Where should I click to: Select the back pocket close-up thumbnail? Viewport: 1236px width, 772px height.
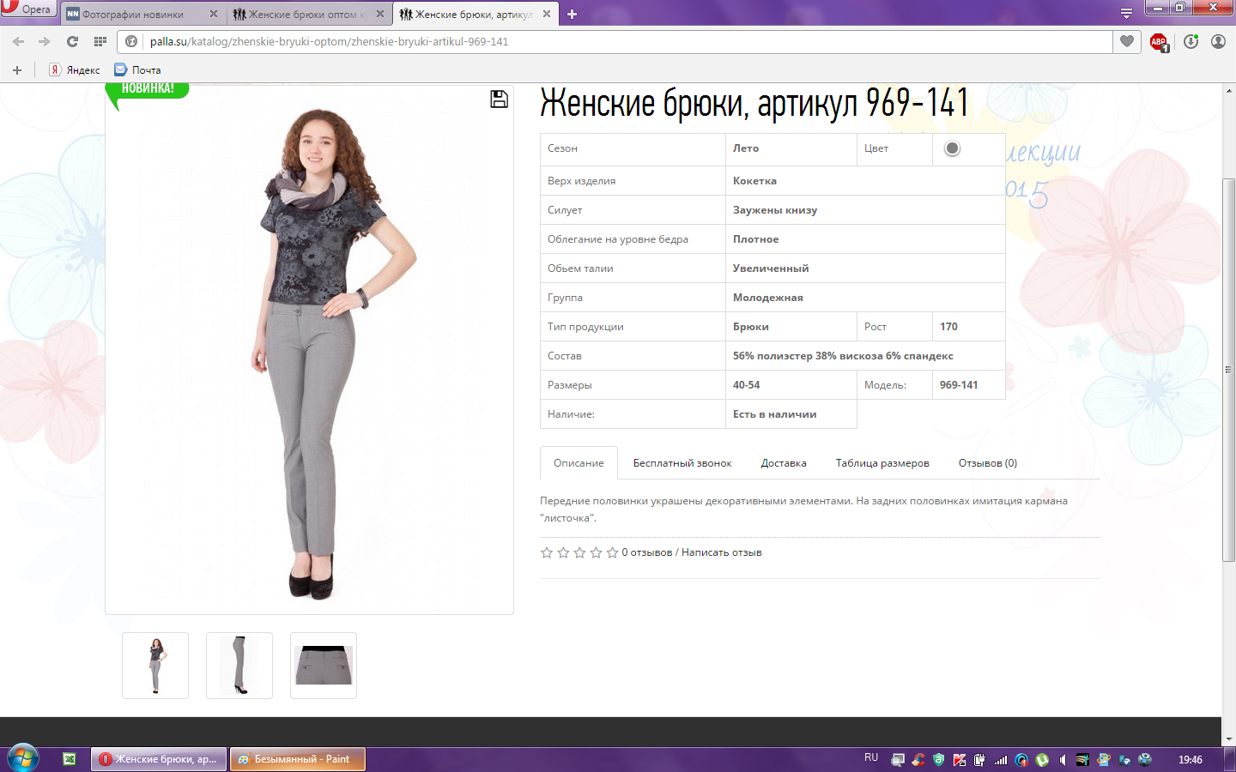point(324,666)
